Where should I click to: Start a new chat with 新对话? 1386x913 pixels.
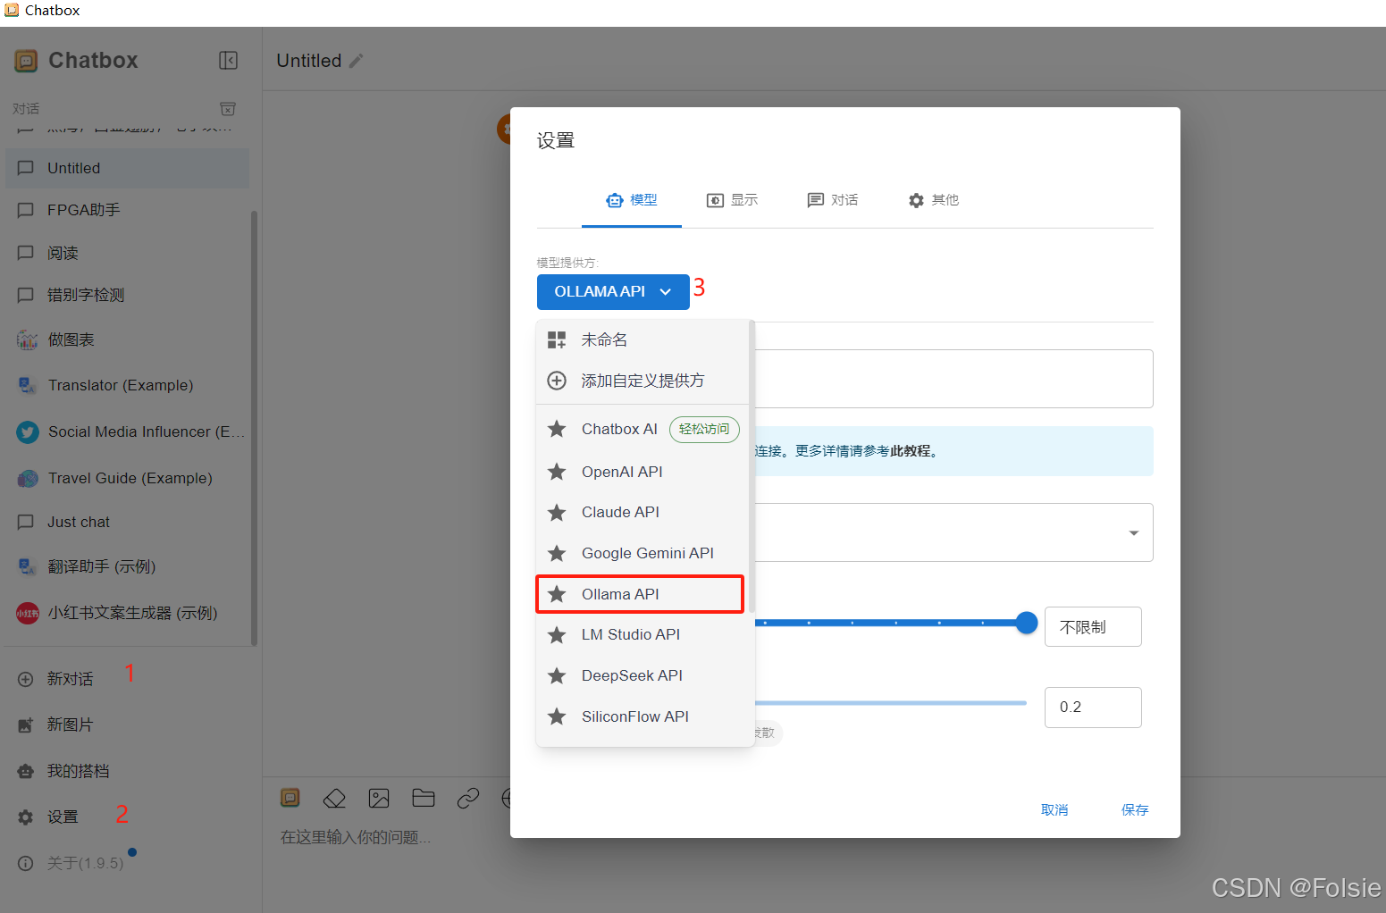[x=127, y=679]
